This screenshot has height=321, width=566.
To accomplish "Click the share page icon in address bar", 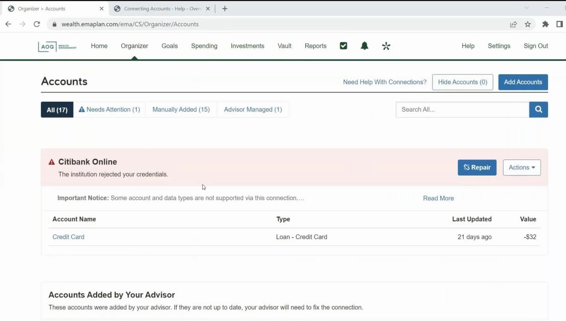I will 513,24.
